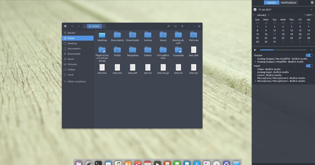Disable the Output audio toggle
This screenshot has height=165, width=315.
(x=309, y=55)
